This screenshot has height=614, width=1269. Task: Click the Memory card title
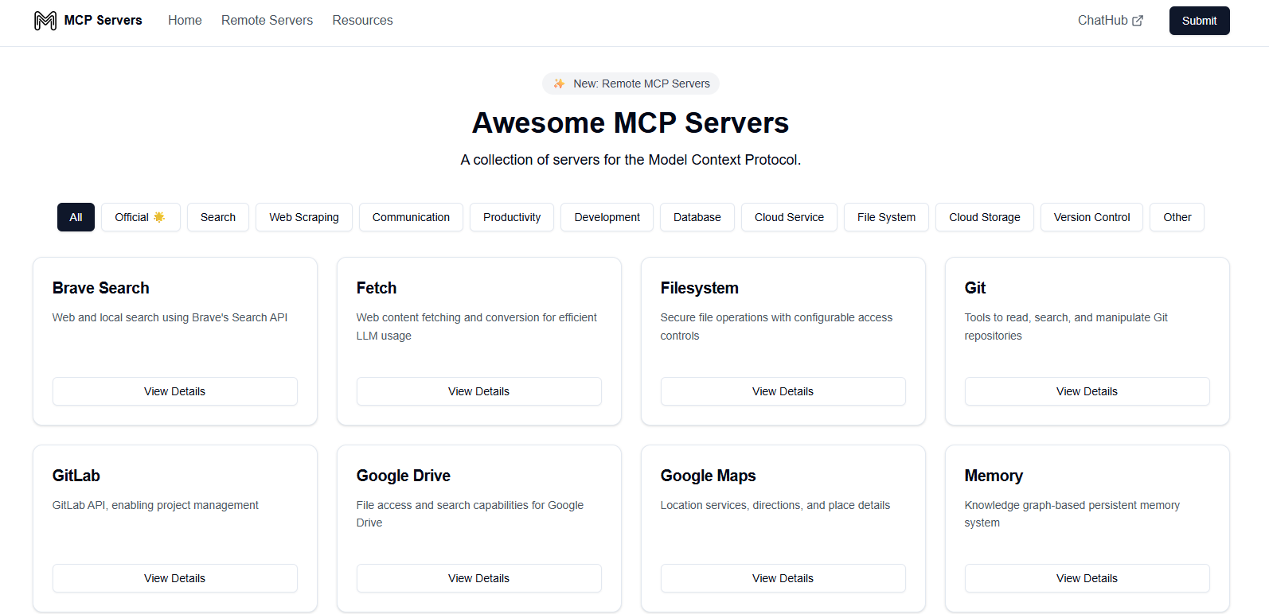click(994, 476)
